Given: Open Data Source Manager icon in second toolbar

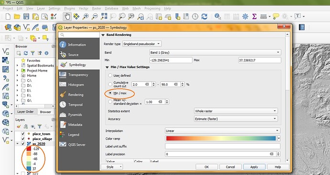Looking at the screenshot, I should coord(8,27).
